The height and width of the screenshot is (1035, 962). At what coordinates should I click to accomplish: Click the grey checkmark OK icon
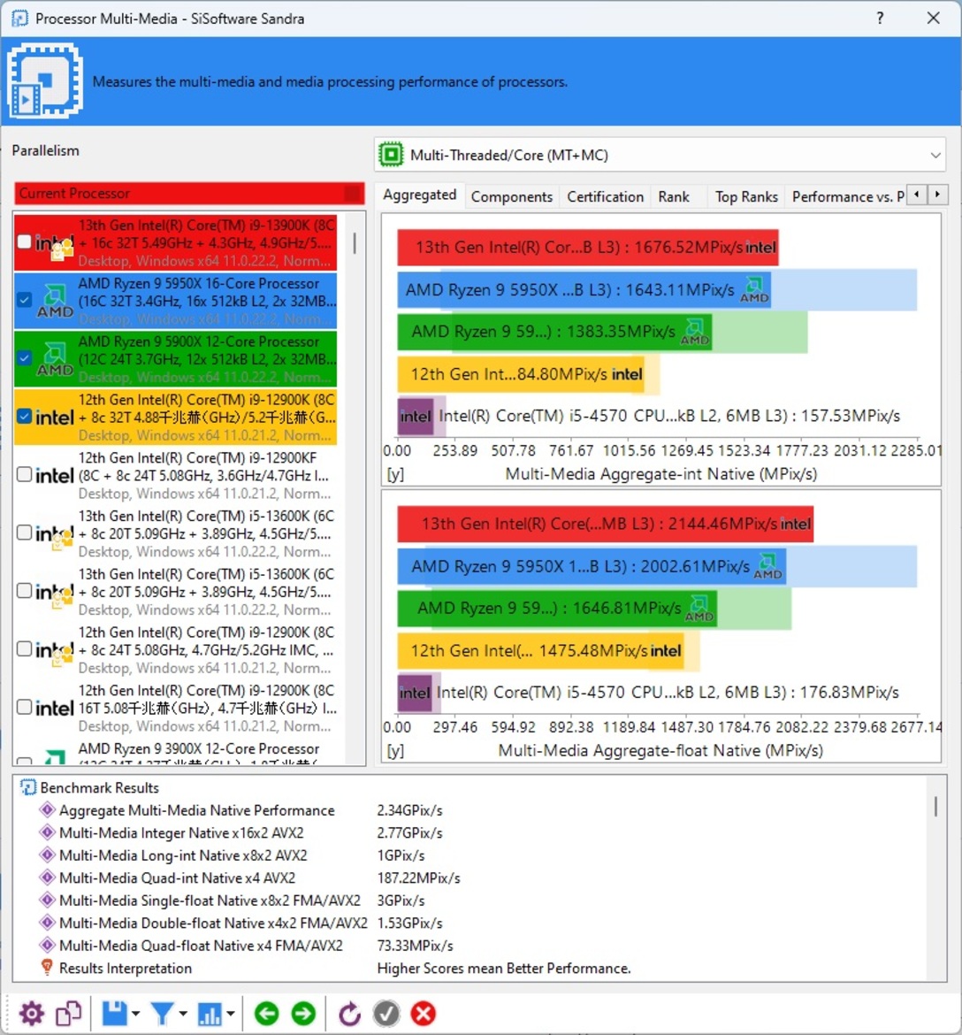386,1014
